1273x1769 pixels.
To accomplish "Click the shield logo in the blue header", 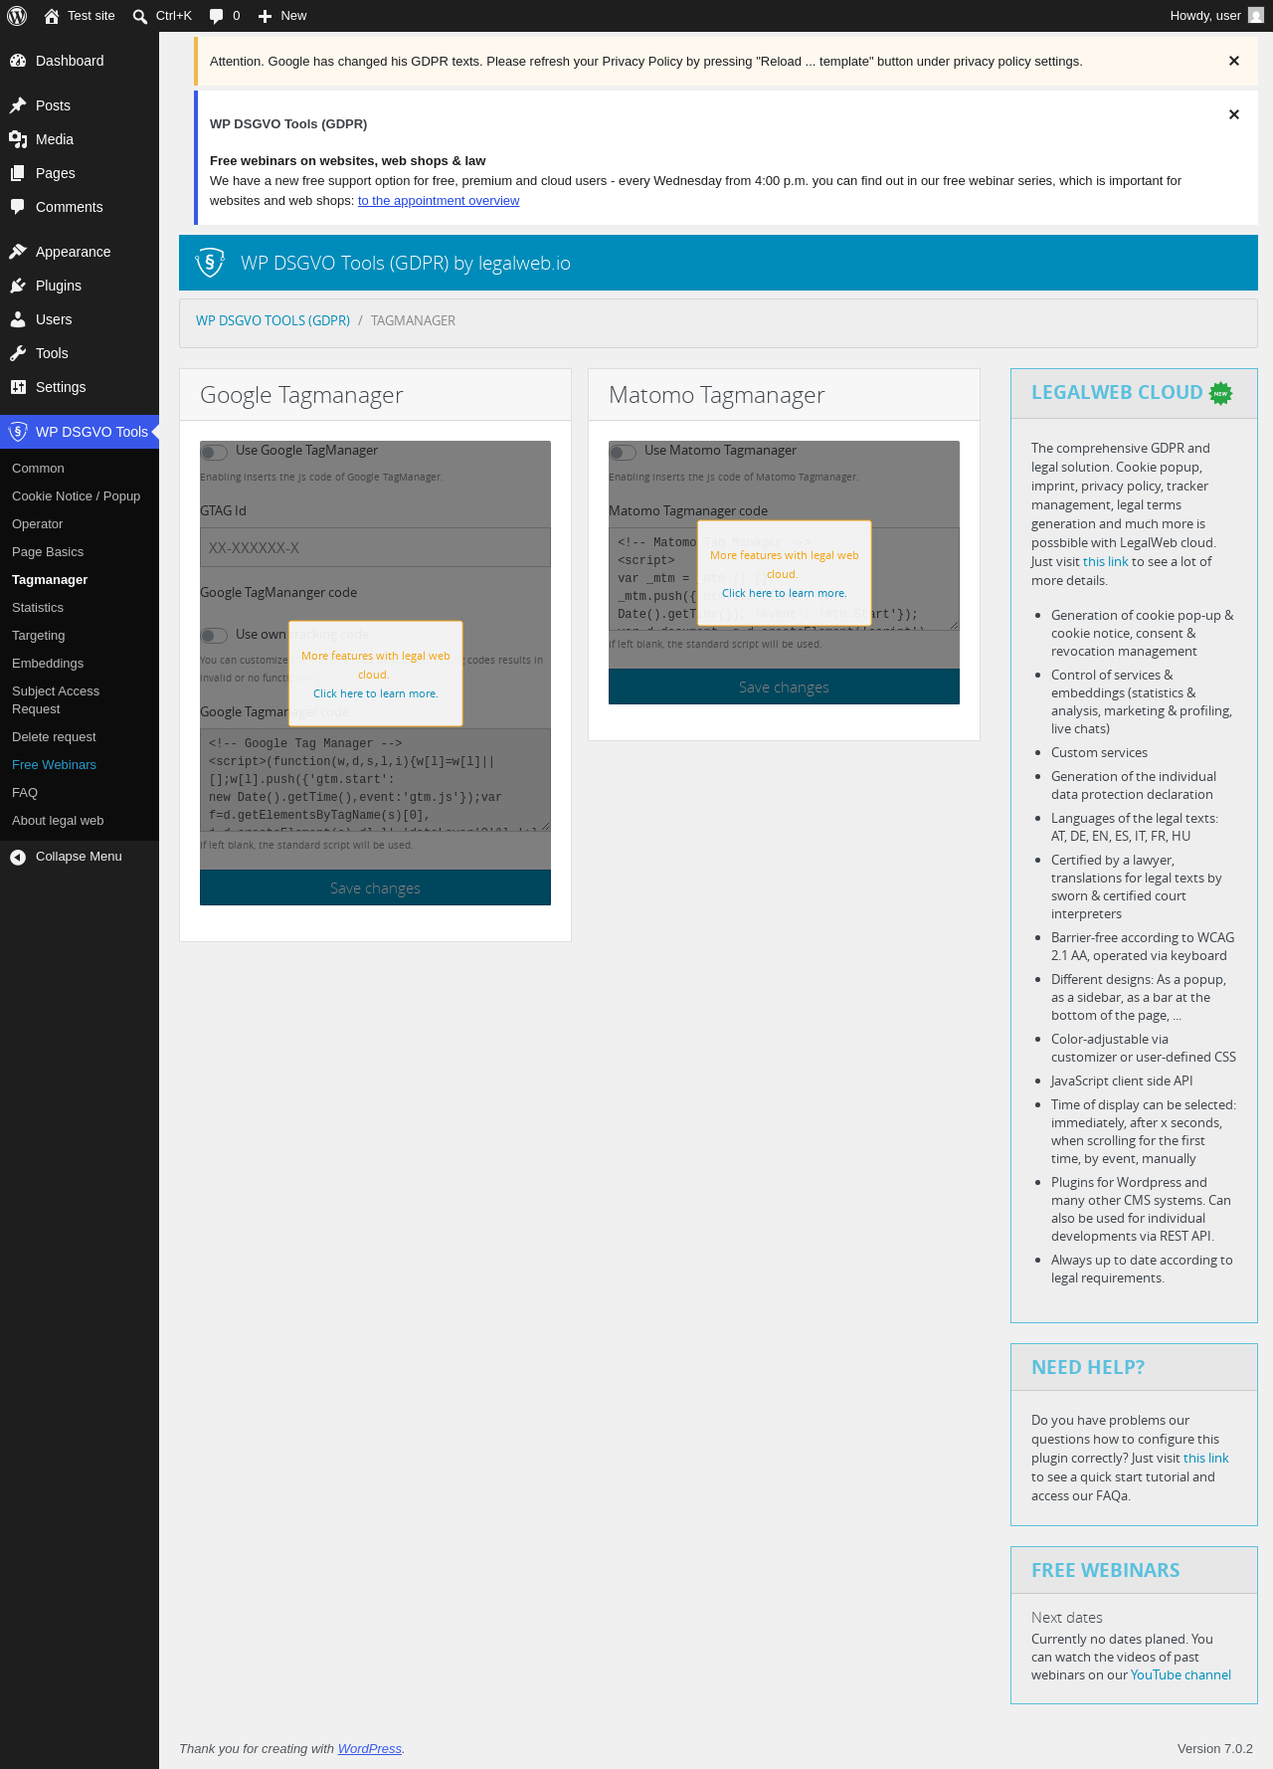I will 210,263.
